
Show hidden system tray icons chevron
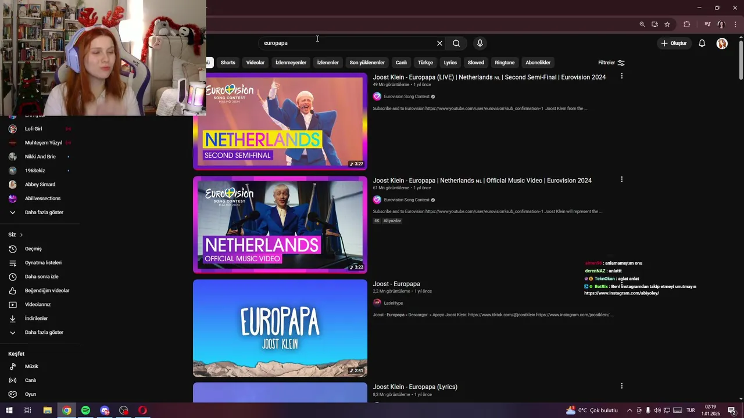point(629,410)
